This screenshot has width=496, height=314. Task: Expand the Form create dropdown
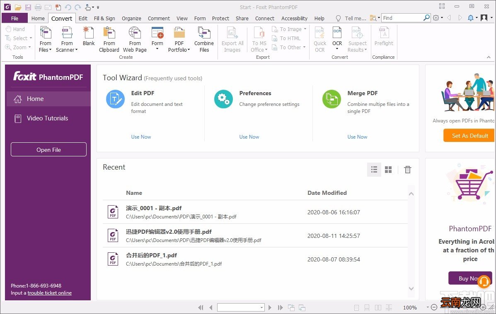[x=157, y=49]
